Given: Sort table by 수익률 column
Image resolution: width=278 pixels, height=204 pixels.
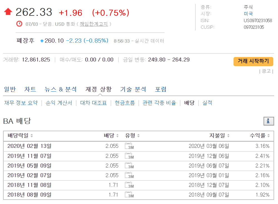Looking at the screenshot, I should (x=260, y=136).
